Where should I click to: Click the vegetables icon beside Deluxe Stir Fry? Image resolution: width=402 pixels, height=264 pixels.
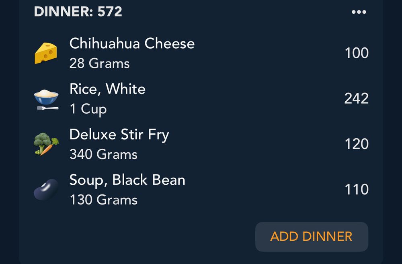pyautogui.click(x=45, y=144)
